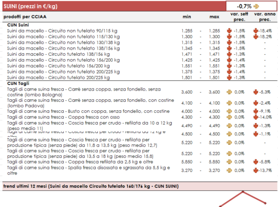Select the CUN Suini section heading
Viewport: 278px width, 207px height.
click(x=18, y=25)
